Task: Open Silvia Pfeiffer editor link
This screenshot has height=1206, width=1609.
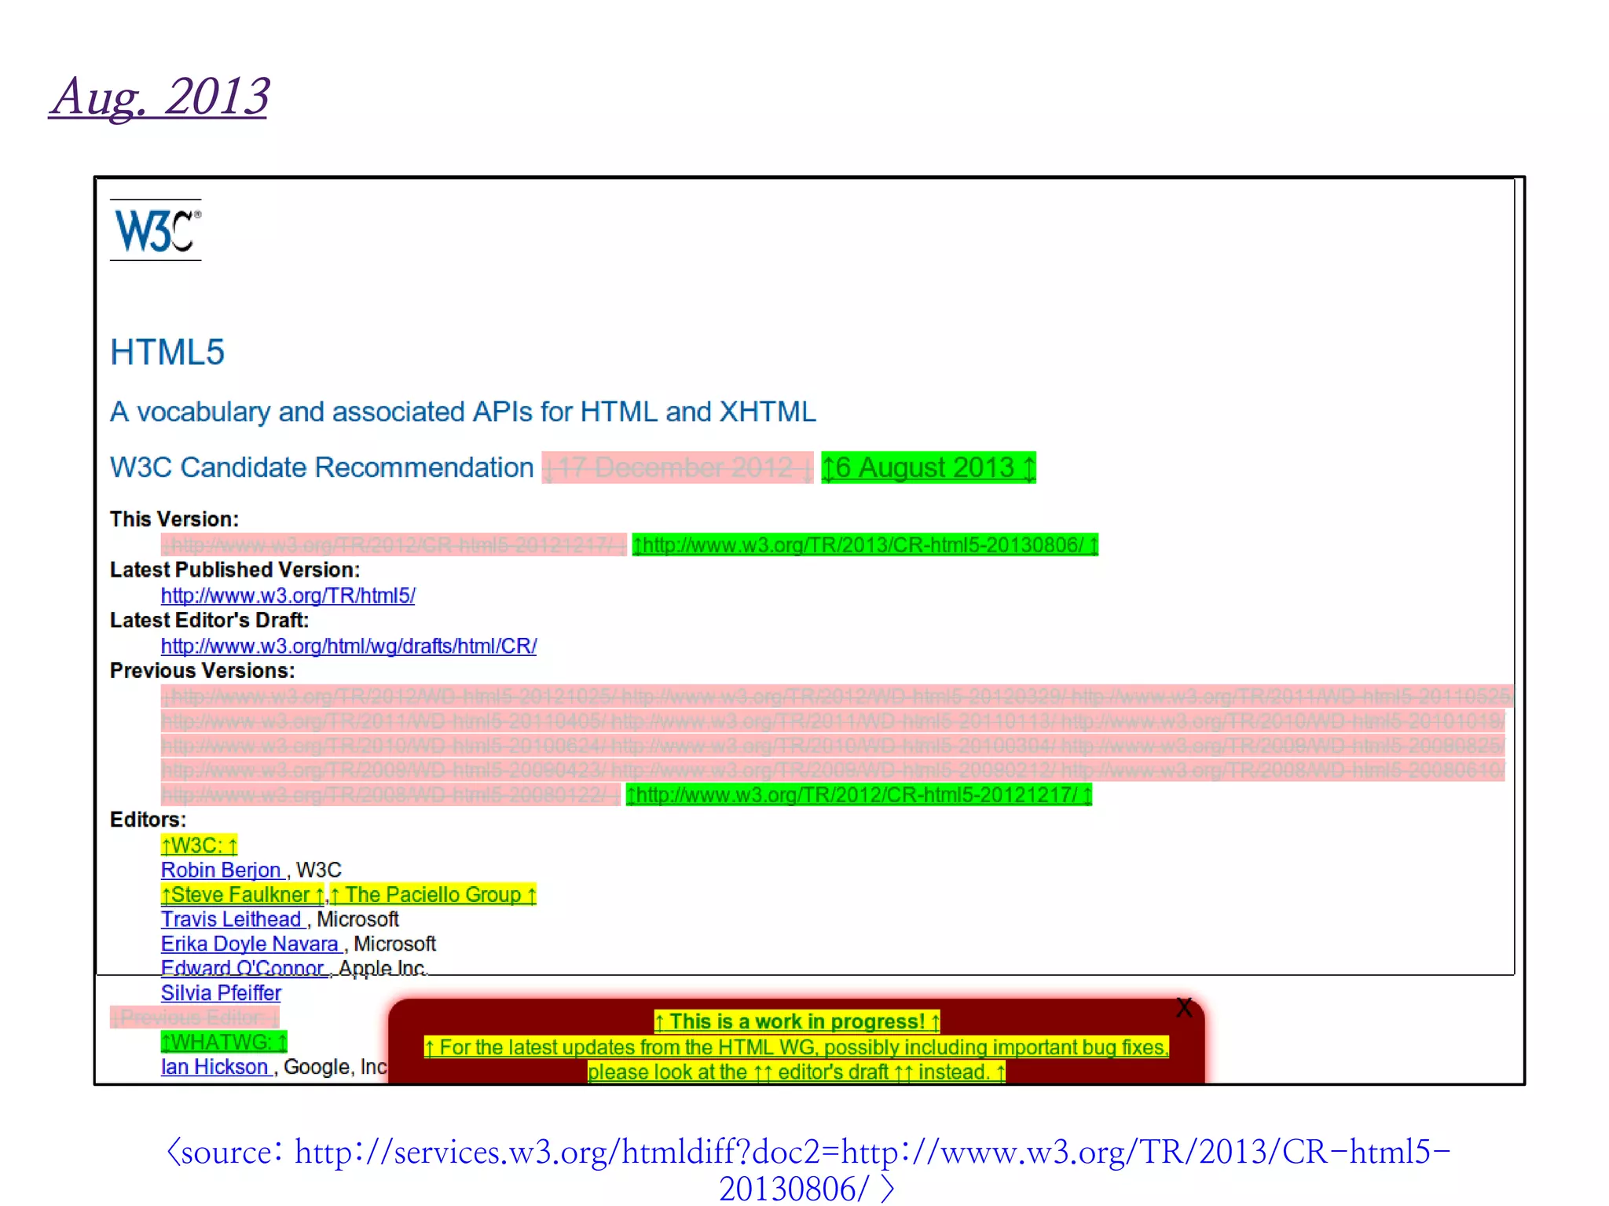Action: [x=221, y=993]
